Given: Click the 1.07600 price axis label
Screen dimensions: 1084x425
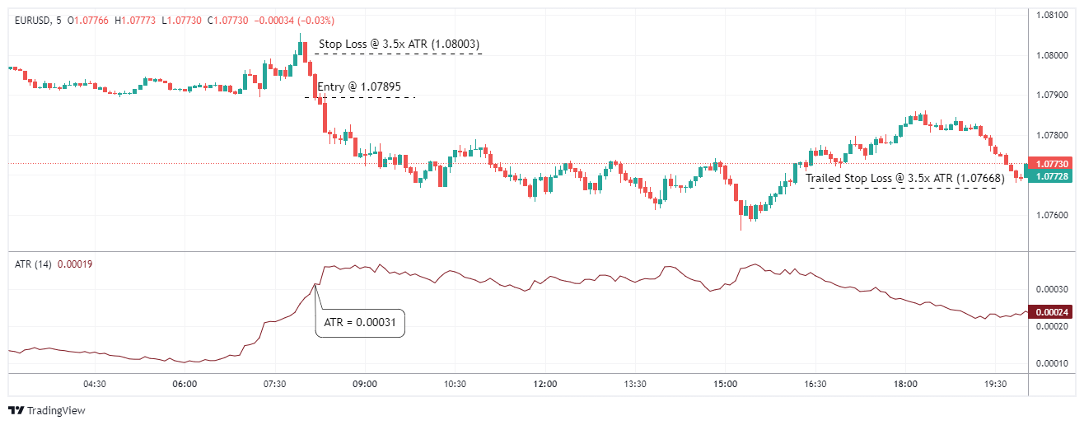Looking at the screenshot, I should pos(1053,216).
